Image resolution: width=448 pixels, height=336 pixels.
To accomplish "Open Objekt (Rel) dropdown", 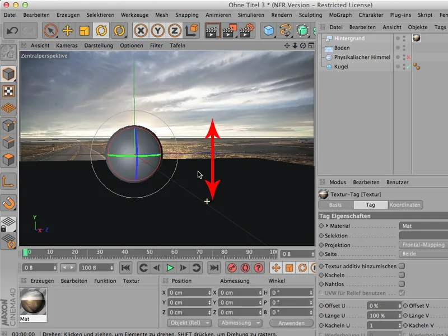I will (189, 323).
